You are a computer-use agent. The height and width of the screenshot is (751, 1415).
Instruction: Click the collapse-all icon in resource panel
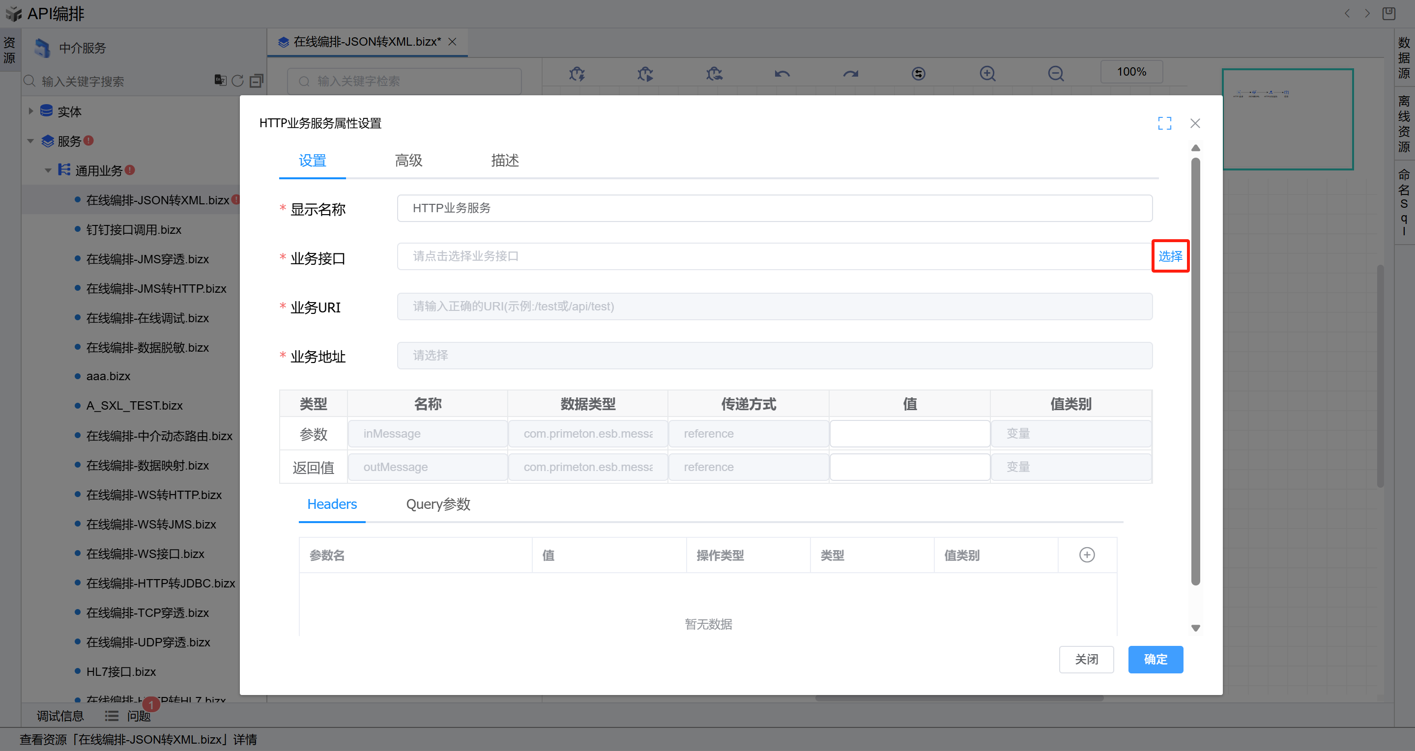click(256, 81)
